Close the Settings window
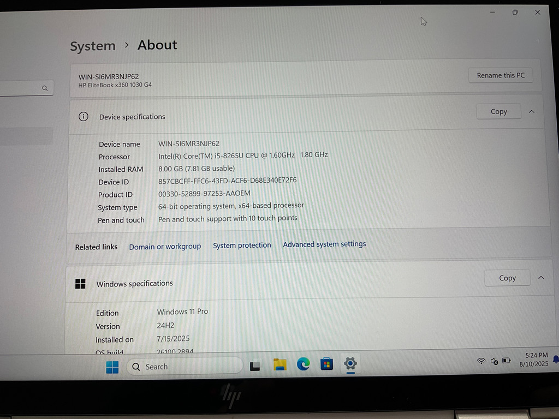 pos(538,12)
